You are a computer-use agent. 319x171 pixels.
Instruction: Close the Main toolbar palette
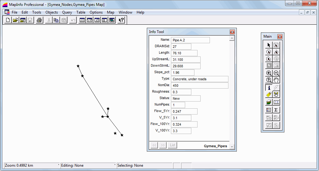(x=280, y=36)
